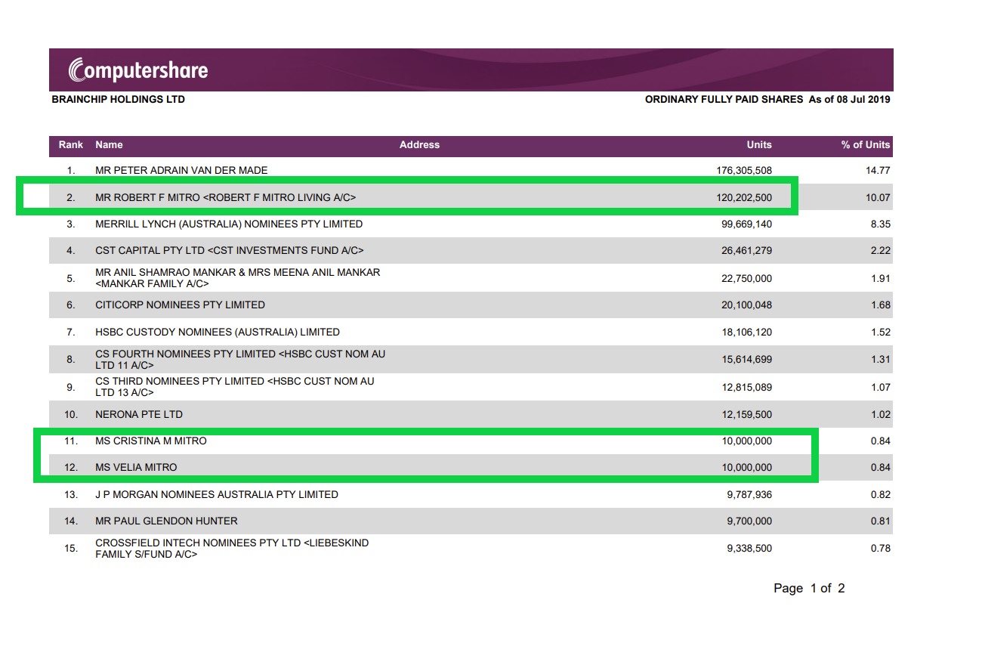
Task: Click HSBC Custody Nominees (Australia) Limited
Action: click(x=218, y=332)
